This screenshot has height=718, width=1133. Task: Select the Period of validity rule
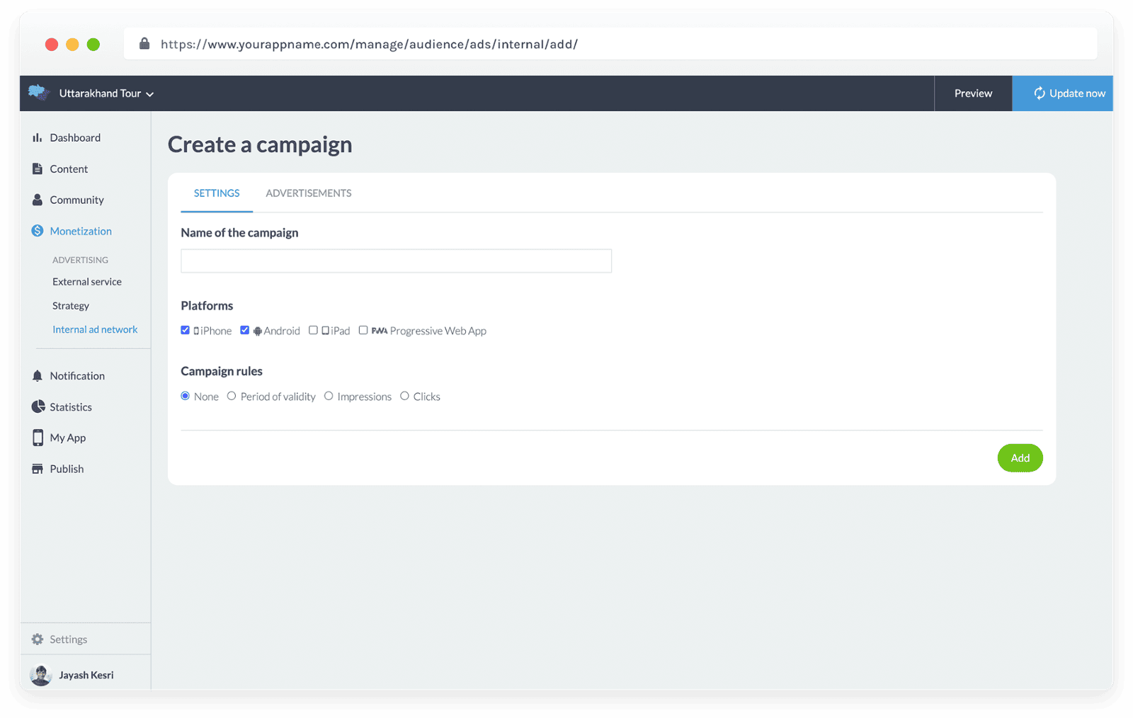232,396
